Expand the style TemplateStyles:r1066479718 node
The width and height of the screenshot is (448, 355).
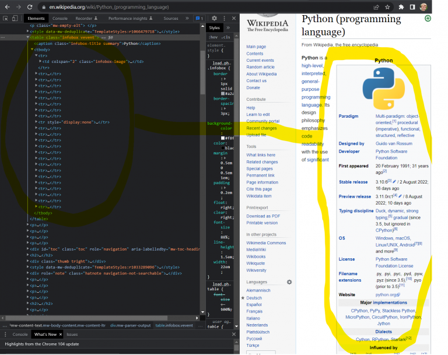(x=28, y=31)
